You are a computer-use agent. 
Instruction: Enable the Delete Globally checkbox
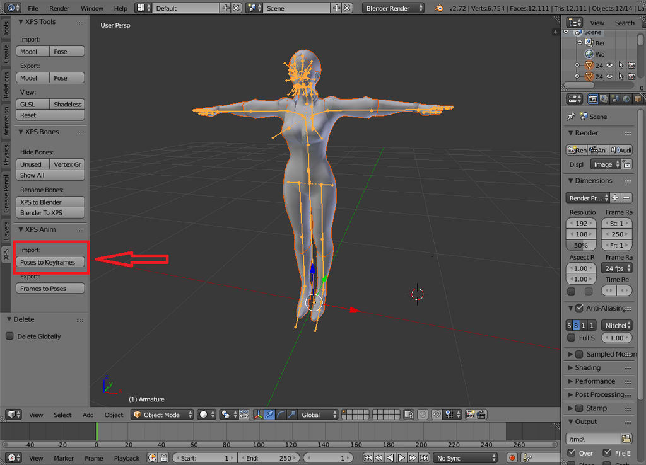coord(9,336)
